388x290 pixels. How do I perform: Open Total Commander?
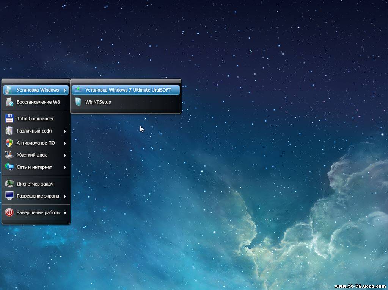click(x=36, y=118)
